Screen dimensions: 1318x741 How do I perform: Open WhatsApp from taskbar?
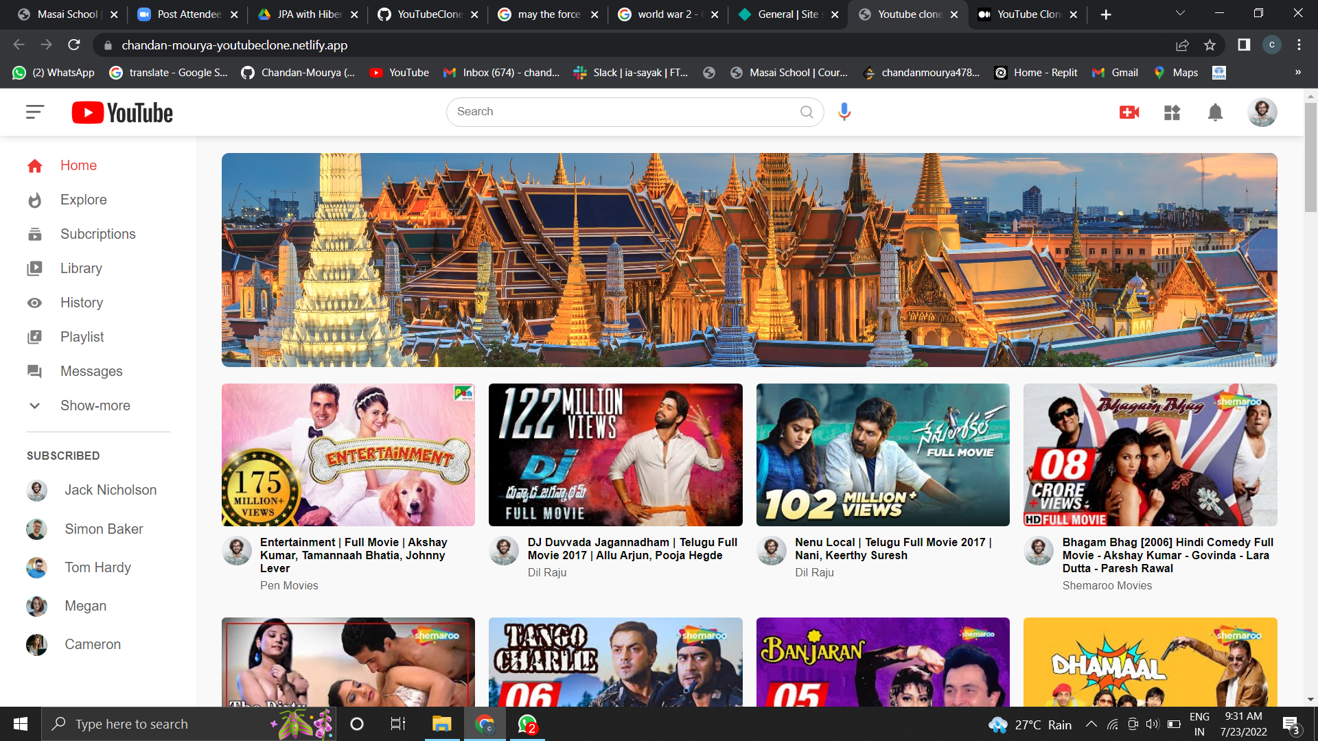tap(527, 724)
